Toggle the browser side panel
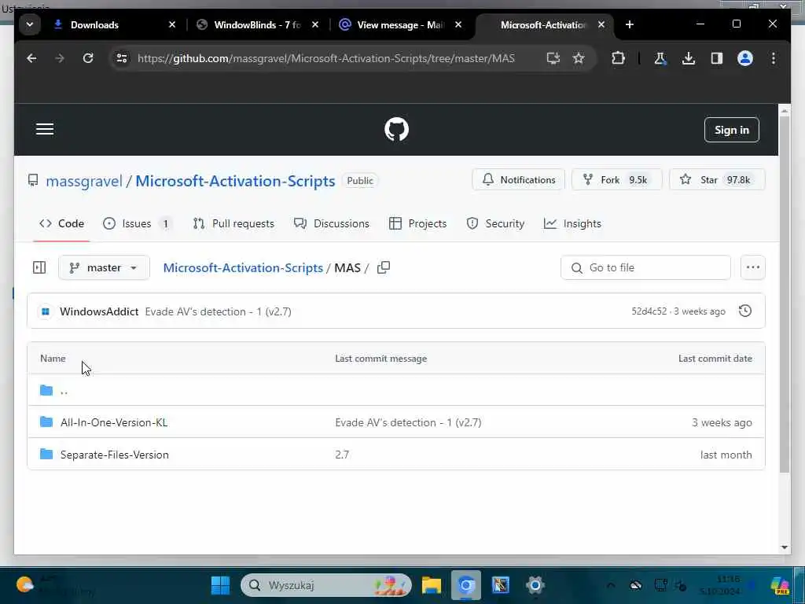 click(717, 58)
